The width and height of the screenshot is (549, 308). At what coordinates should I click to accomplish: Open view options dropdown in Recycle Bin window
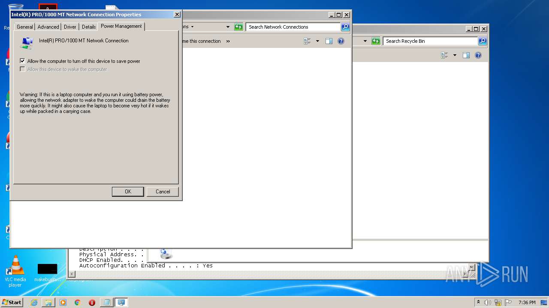[455, 55]
